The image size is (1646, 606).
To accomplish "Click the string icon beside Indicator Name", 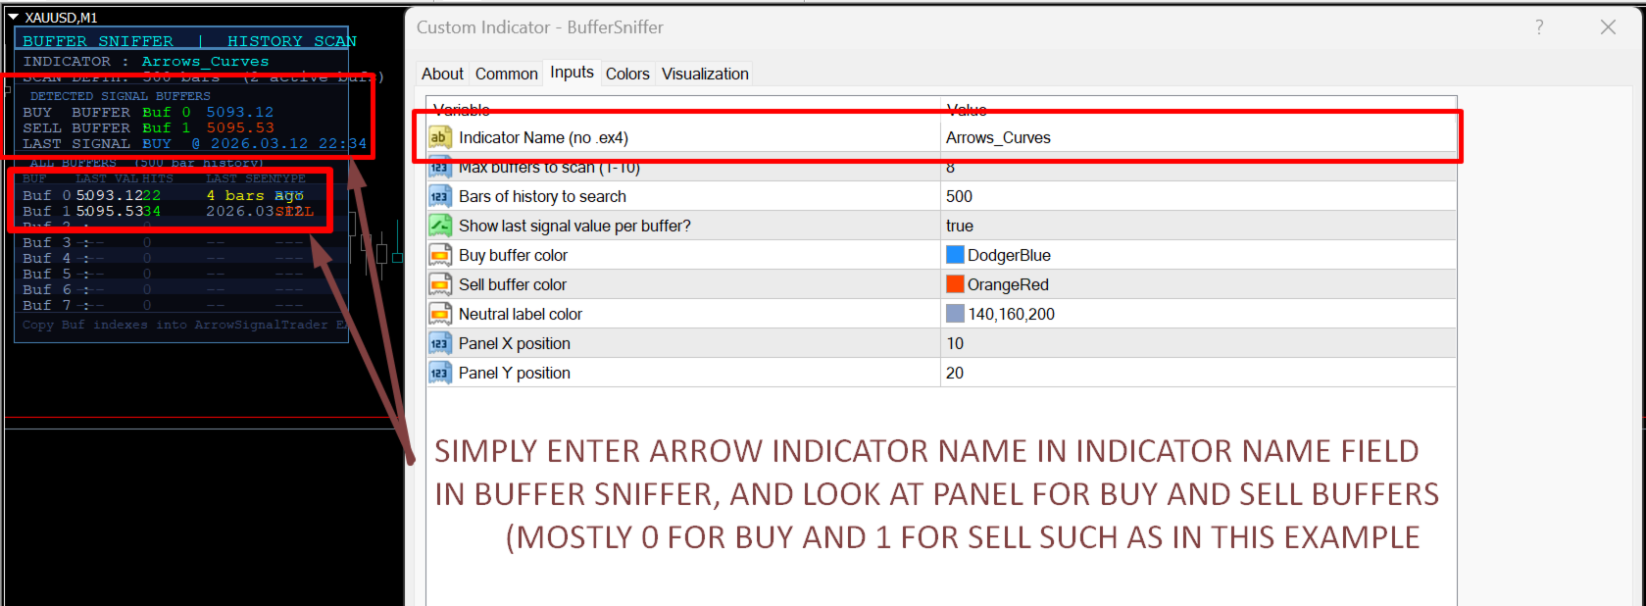I will (x=439, y=137).
